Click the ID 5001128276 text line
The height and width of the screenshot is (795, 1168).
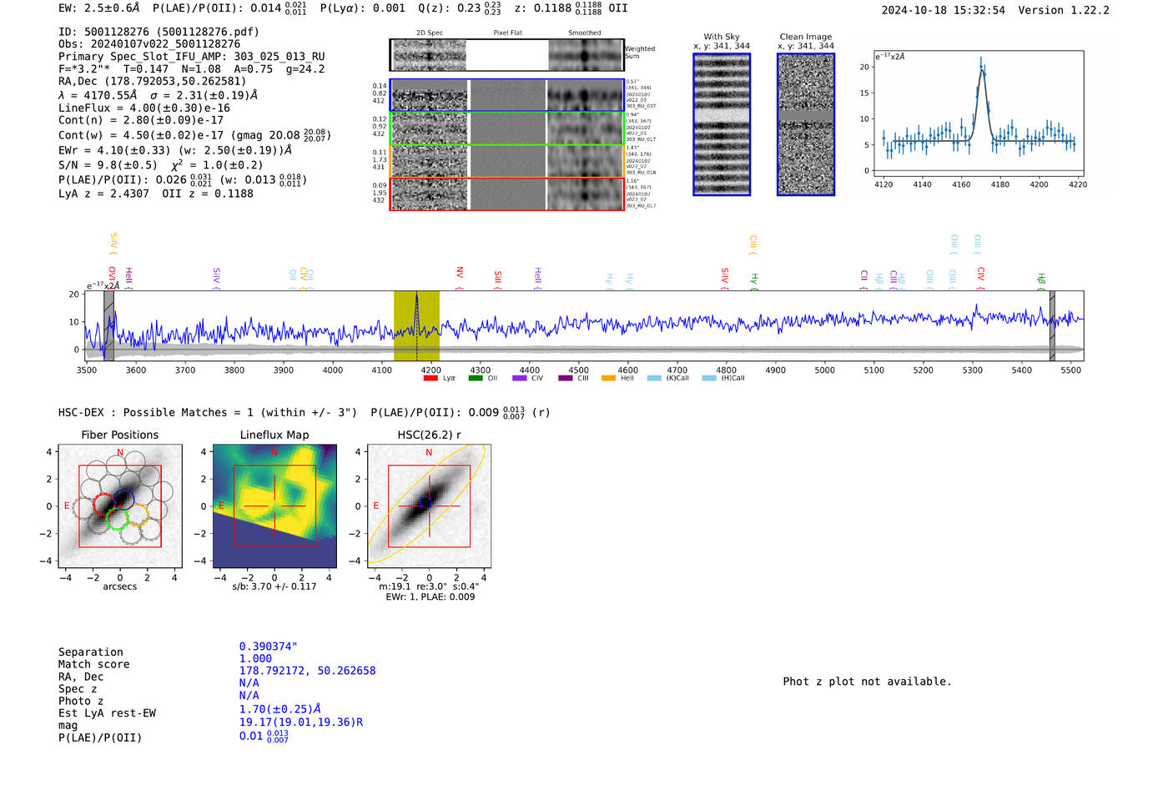tap(159, 32)
